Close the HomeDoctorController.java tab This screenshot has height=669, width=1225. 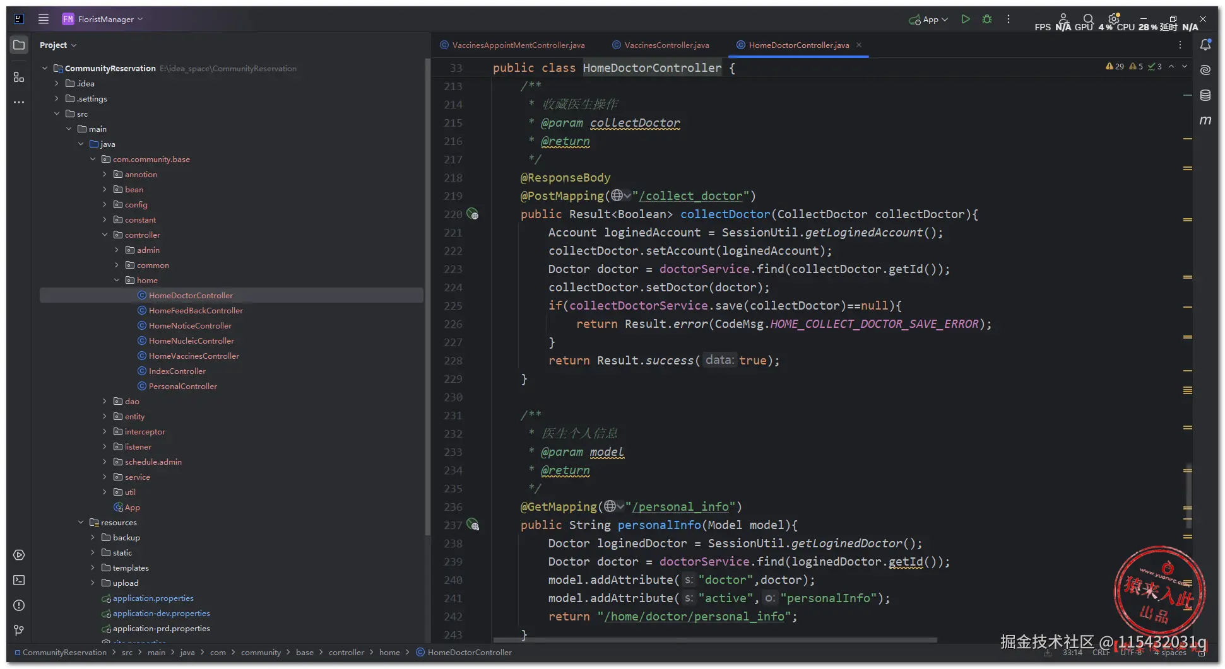pos(859,45)
